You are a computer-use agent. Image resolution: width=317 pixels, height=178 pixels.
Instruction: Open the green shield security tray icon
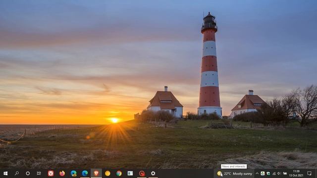[268, 174]
